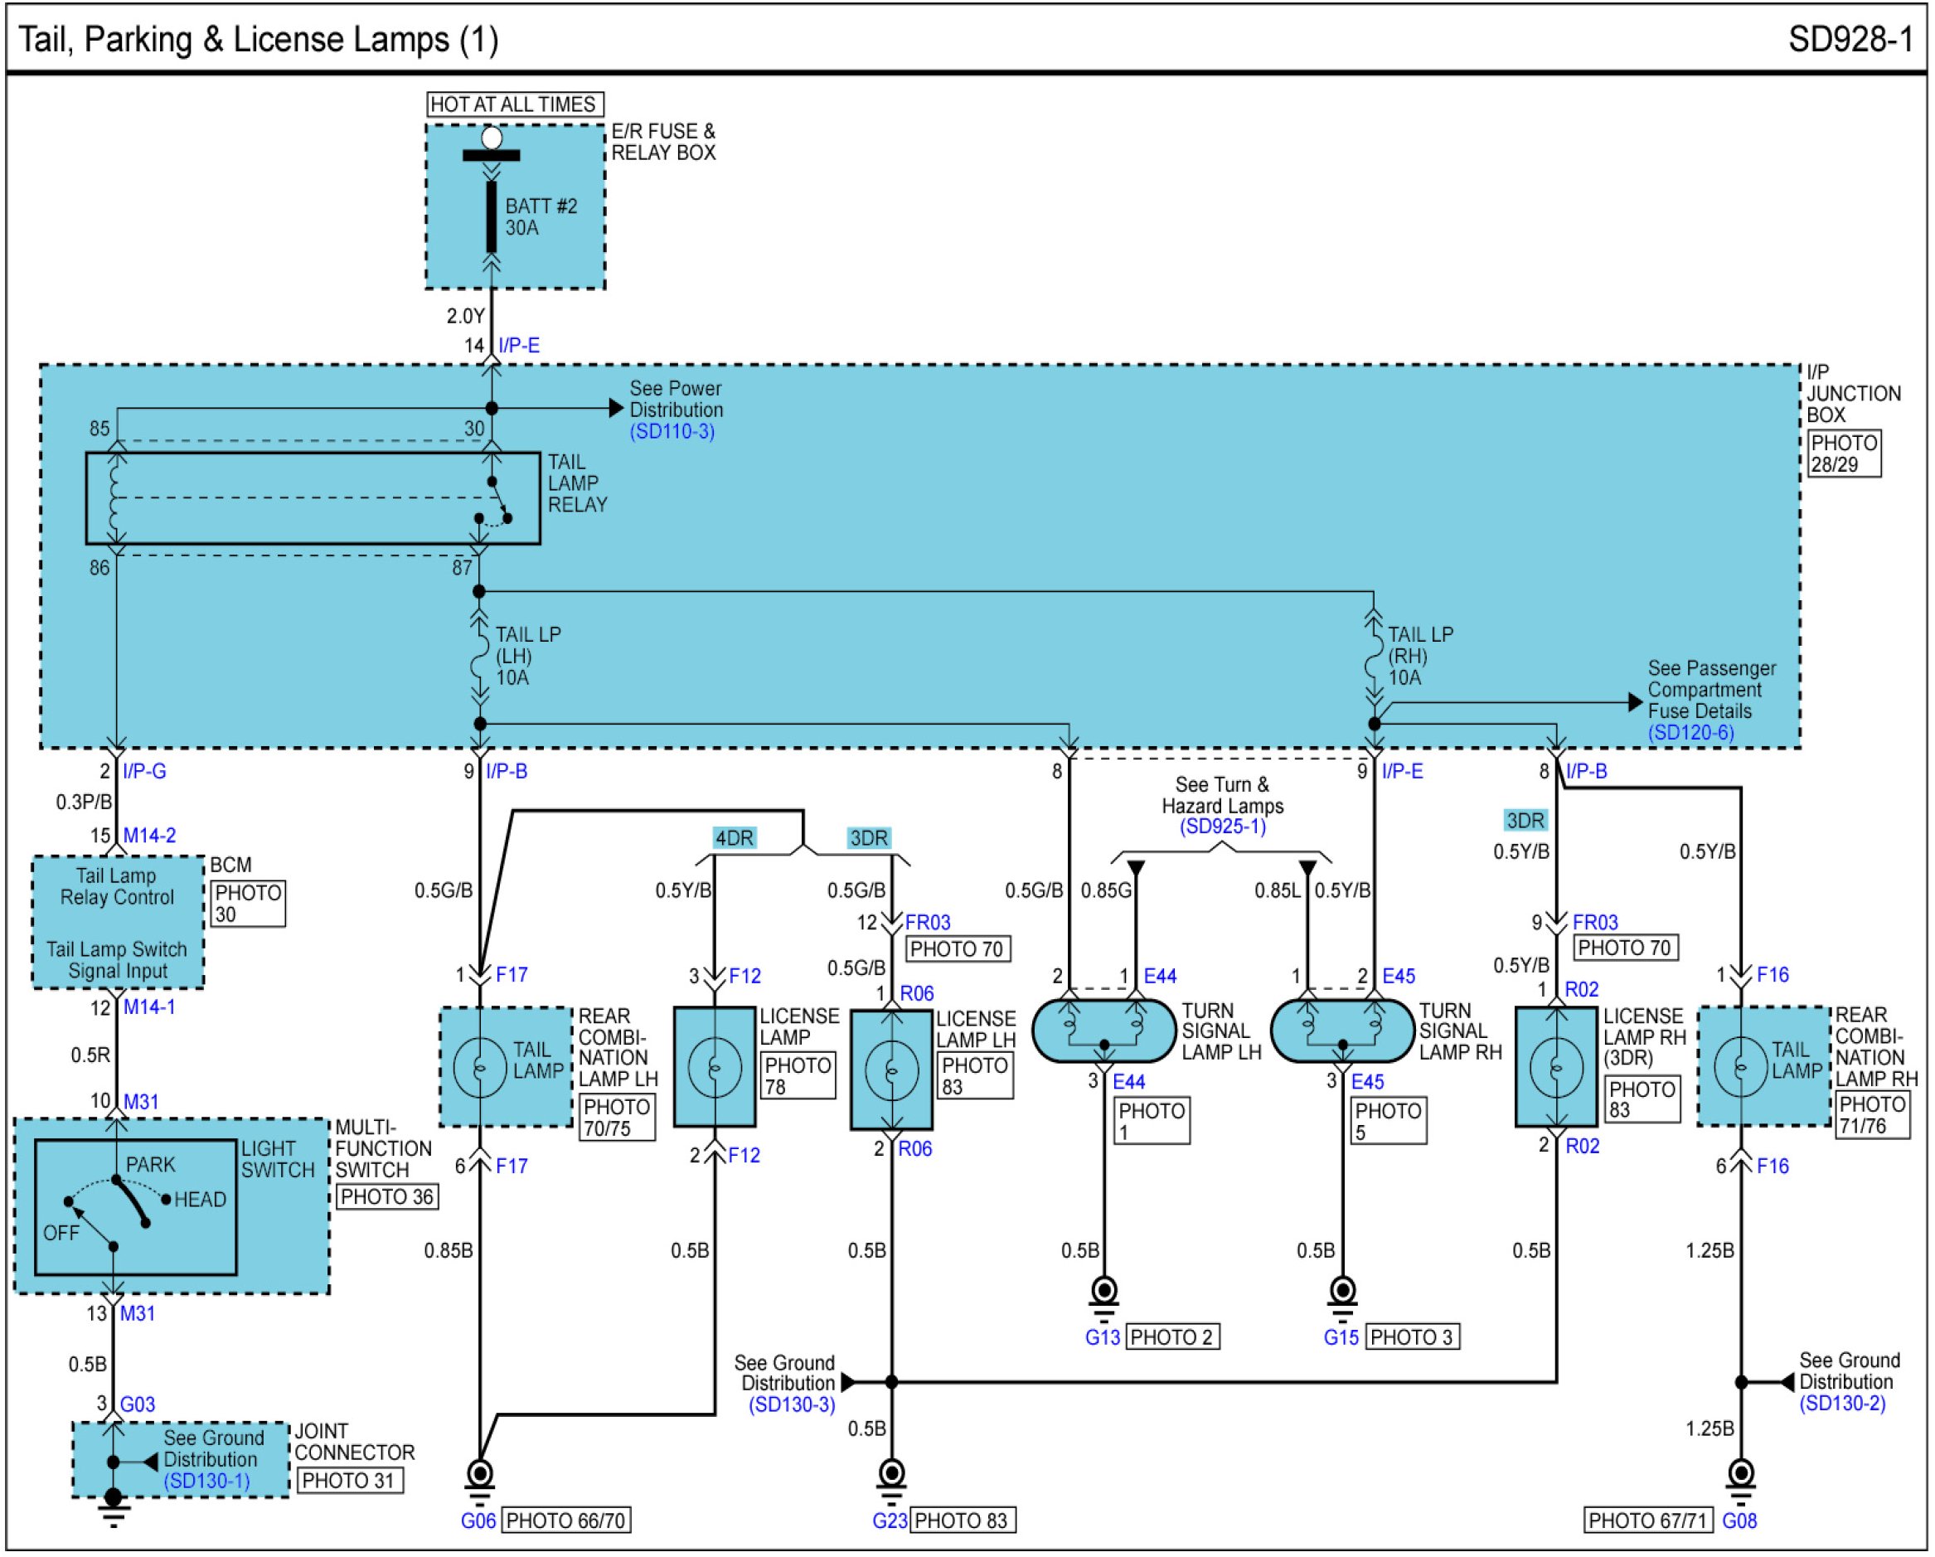Image resolution: width=1935 pixels, height=1557 pixels.
Task: Click the PHOTO 36 reference box
Action: point(387,1196)
